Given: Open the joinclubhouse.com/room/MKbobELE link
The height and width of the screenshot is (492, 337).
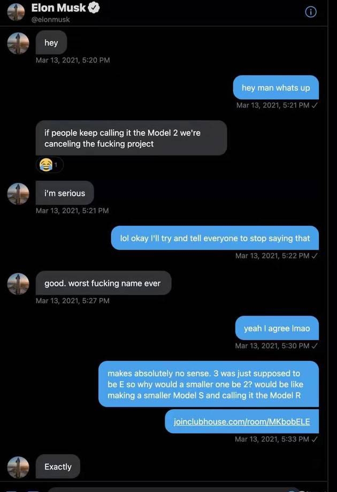Looking at the screenshot, I should (242, 421).
